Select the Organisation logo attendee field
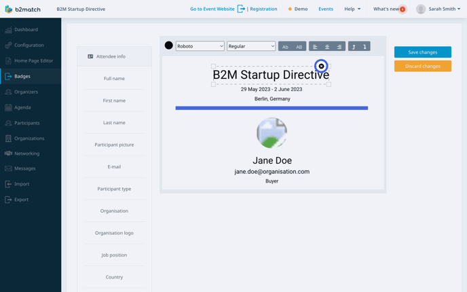The width and height of the screenshot is (467, 292). (114, 233)
